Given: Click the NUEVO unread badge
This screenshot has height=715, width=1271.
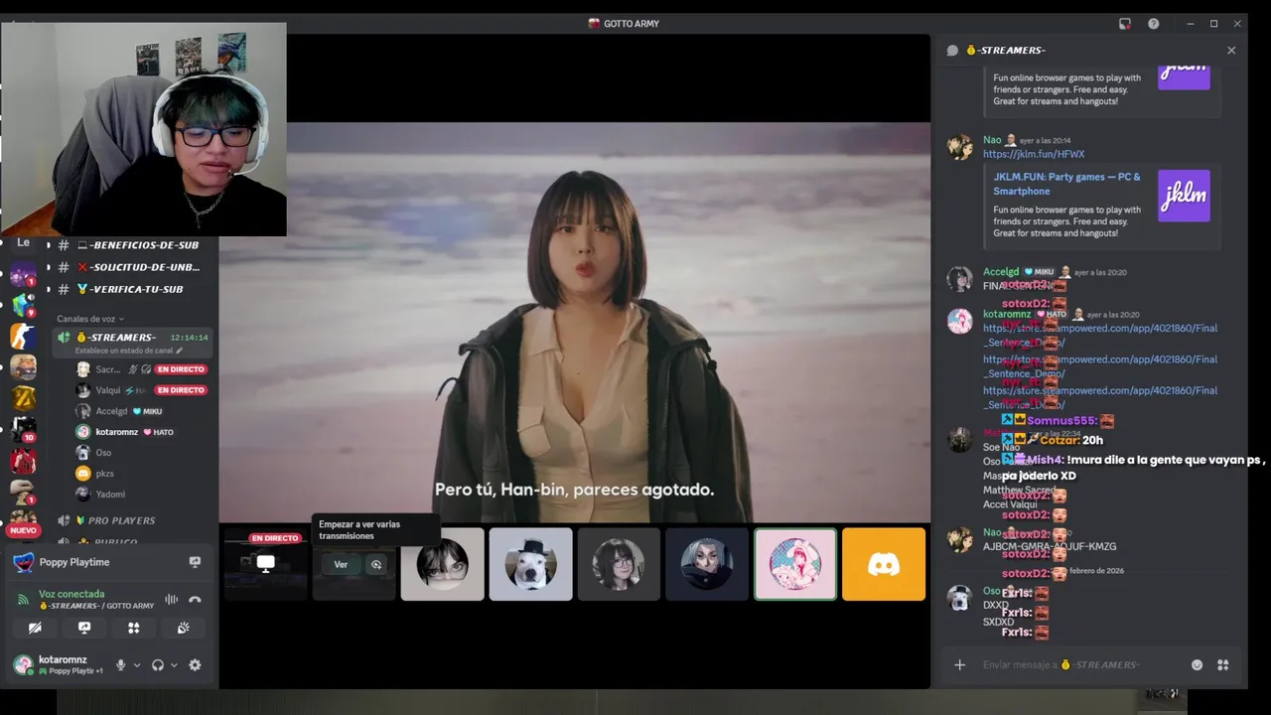Looking at the screenshot, I should [23, 530].
